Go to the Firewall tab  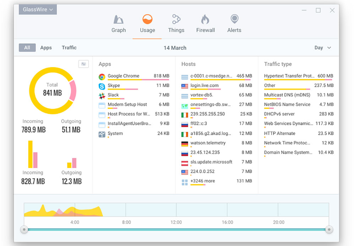[x=206, y=24]
